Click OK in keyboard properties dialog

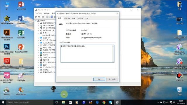click(99, 79)
